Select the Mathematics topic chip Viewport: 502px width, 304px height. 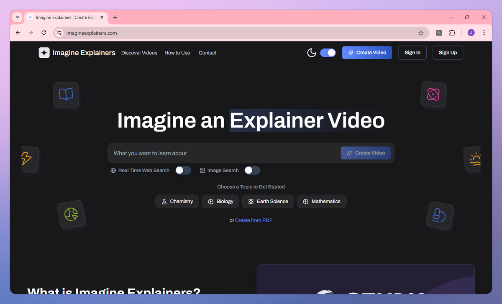[322, 202]
